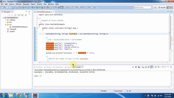Open the Run dropdown arrow
Viewport: 174px width, 98px height.
(39, 8)
